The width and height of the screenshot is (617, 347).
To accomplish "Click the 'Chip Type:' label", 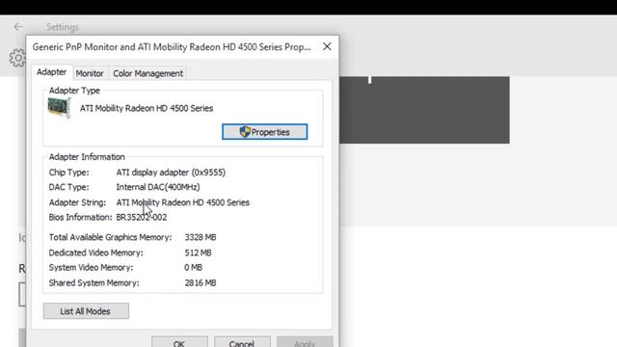I will coord(68,173).
